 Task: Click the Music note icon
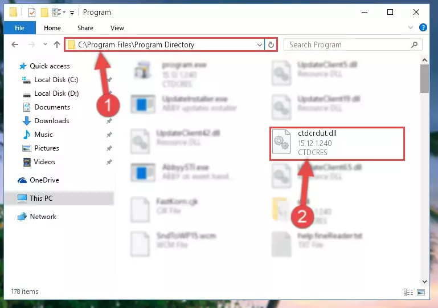(x=27, y=135)
